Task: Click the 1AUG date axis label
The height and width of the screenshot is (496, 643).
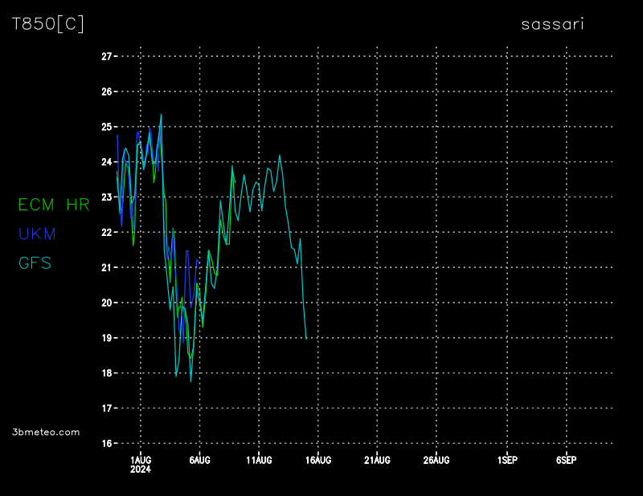Action: point(141,460)
